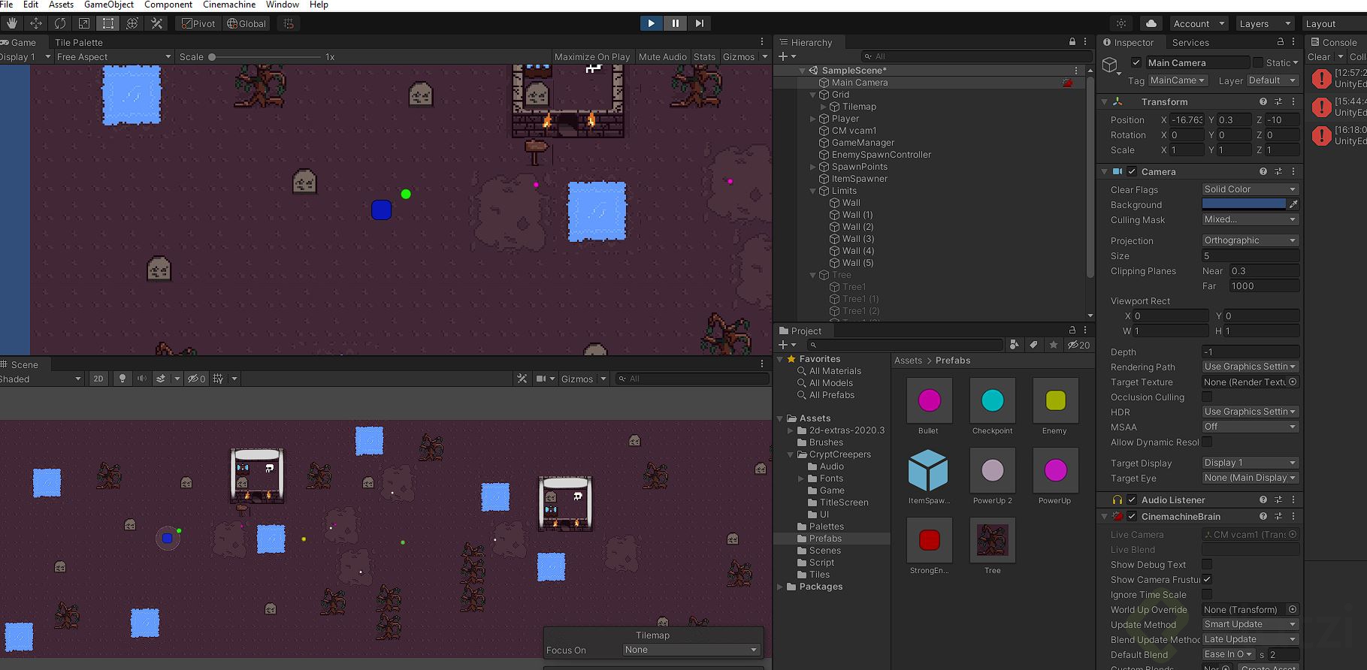Toggle Main Camera active checkbox
This screenshot has width=1367, height=670.
click(x=1136, y=62)
